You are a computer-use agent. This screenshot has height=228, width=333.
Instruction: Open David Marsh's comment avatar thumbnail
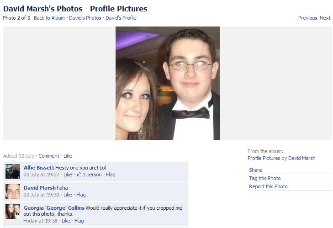point(13,191)
